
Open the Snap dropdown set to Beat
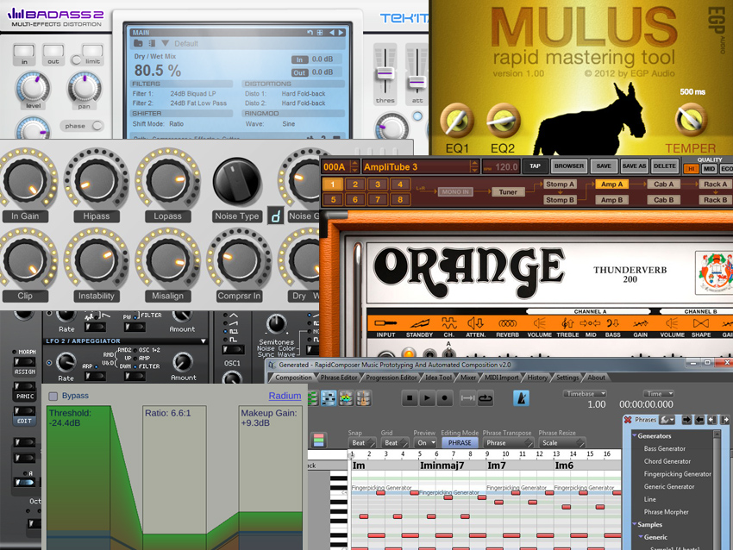363,443
